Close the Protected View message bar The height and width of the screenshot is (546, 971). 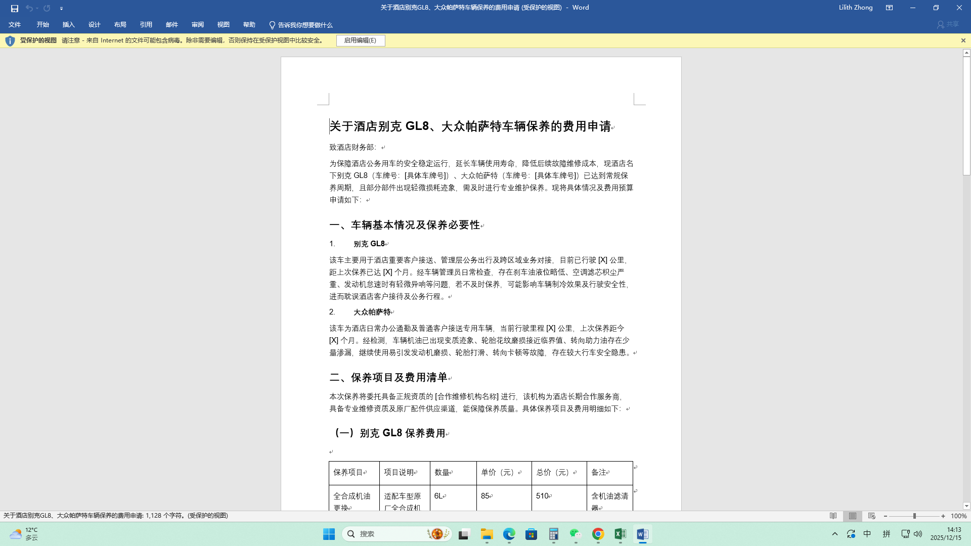pyautogui.click(x=963, y=40)
